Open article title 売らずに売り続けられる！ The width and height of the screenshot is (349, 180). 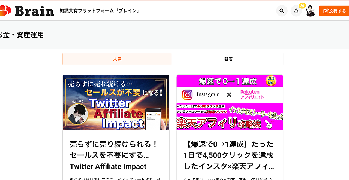(x=114, y=155)
